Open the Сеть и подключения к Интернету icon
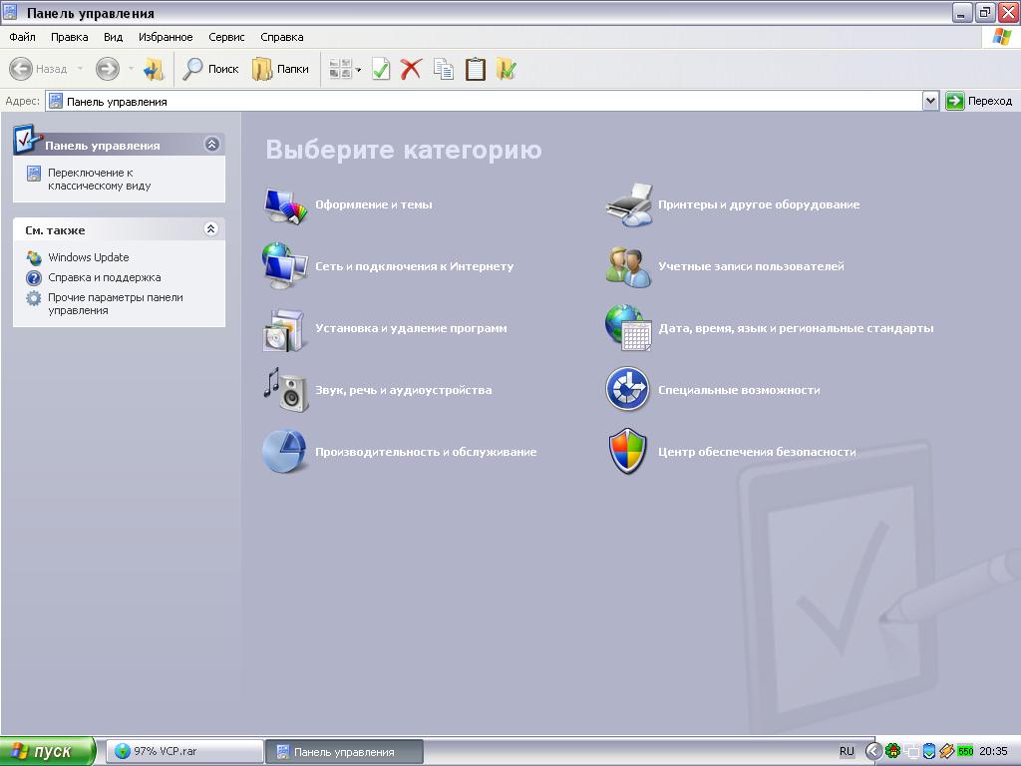Viewport: 1021px width, 766px height. (284, 265)
